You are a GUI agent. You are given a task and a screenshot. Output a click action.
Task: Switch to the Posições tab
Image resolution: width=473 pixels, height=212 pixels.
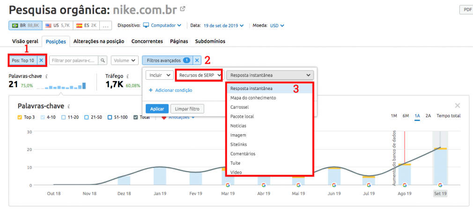(56, 41)
